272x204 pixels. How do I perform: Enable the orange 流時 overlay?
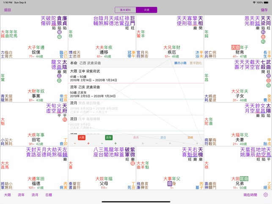(x=190, y=138)
